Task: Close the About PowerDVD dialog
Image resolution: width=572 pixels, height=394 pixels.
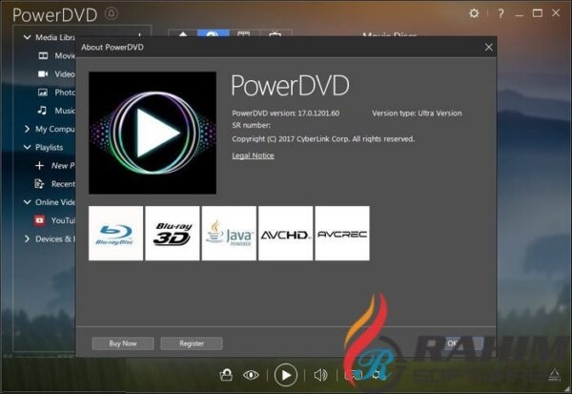Action: point(489,47)
